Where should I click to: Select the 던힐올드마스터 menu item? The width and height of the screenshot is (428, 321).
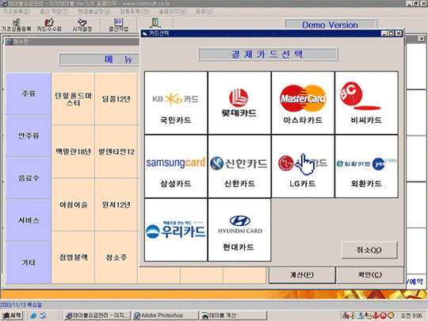[x=73, y=99]
